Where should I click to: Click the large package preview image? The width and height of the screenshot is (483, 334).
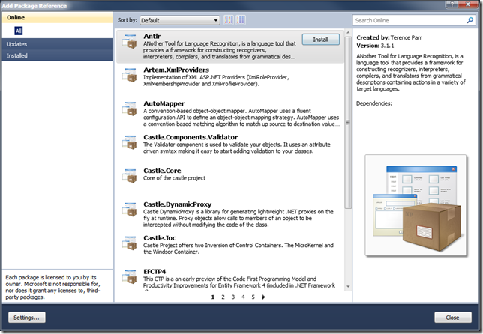[x=415, y=205]
